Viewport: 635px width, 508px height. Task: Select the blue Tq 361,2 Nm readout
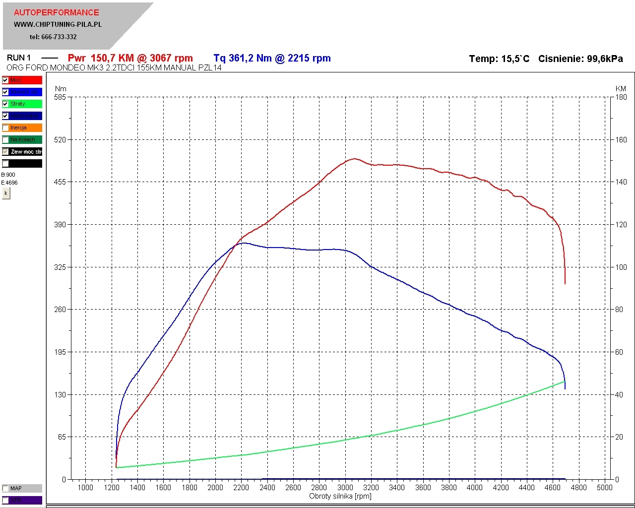[x=272, y=58]
